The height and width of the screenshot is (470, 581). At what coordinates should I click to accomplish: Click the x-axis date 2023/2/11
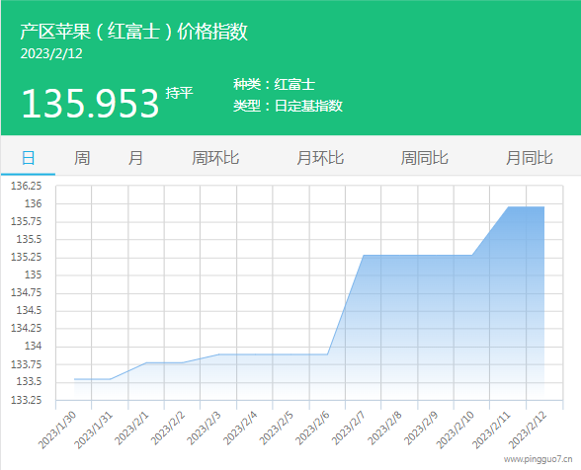[x=491, y=430]
